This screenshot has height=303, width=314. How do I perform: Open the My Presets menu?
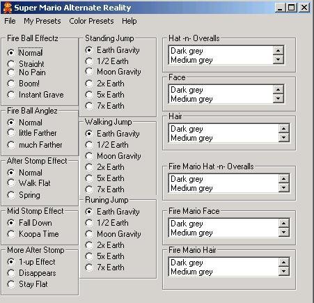42,21
